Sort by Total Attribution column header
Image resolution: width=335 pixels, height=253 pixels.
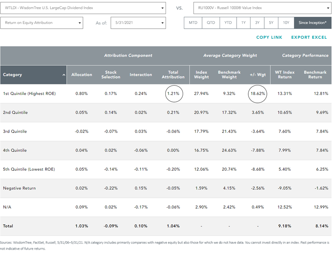173,75
